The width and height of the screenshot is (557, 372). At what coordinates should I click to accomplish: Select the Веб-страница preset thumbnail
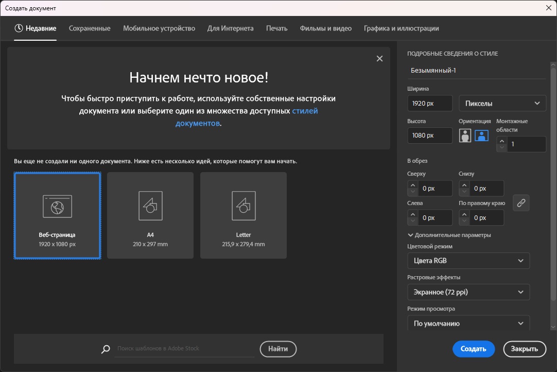tap(57, 215)
